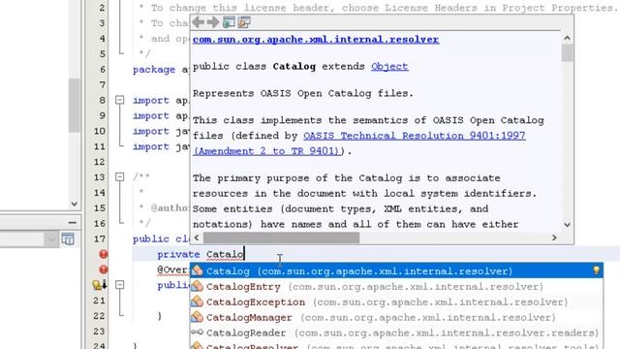Click the lightbulb hint on Catalog suggestion
This screenshot has width=620, height=349.
click(x=597, y=270)
